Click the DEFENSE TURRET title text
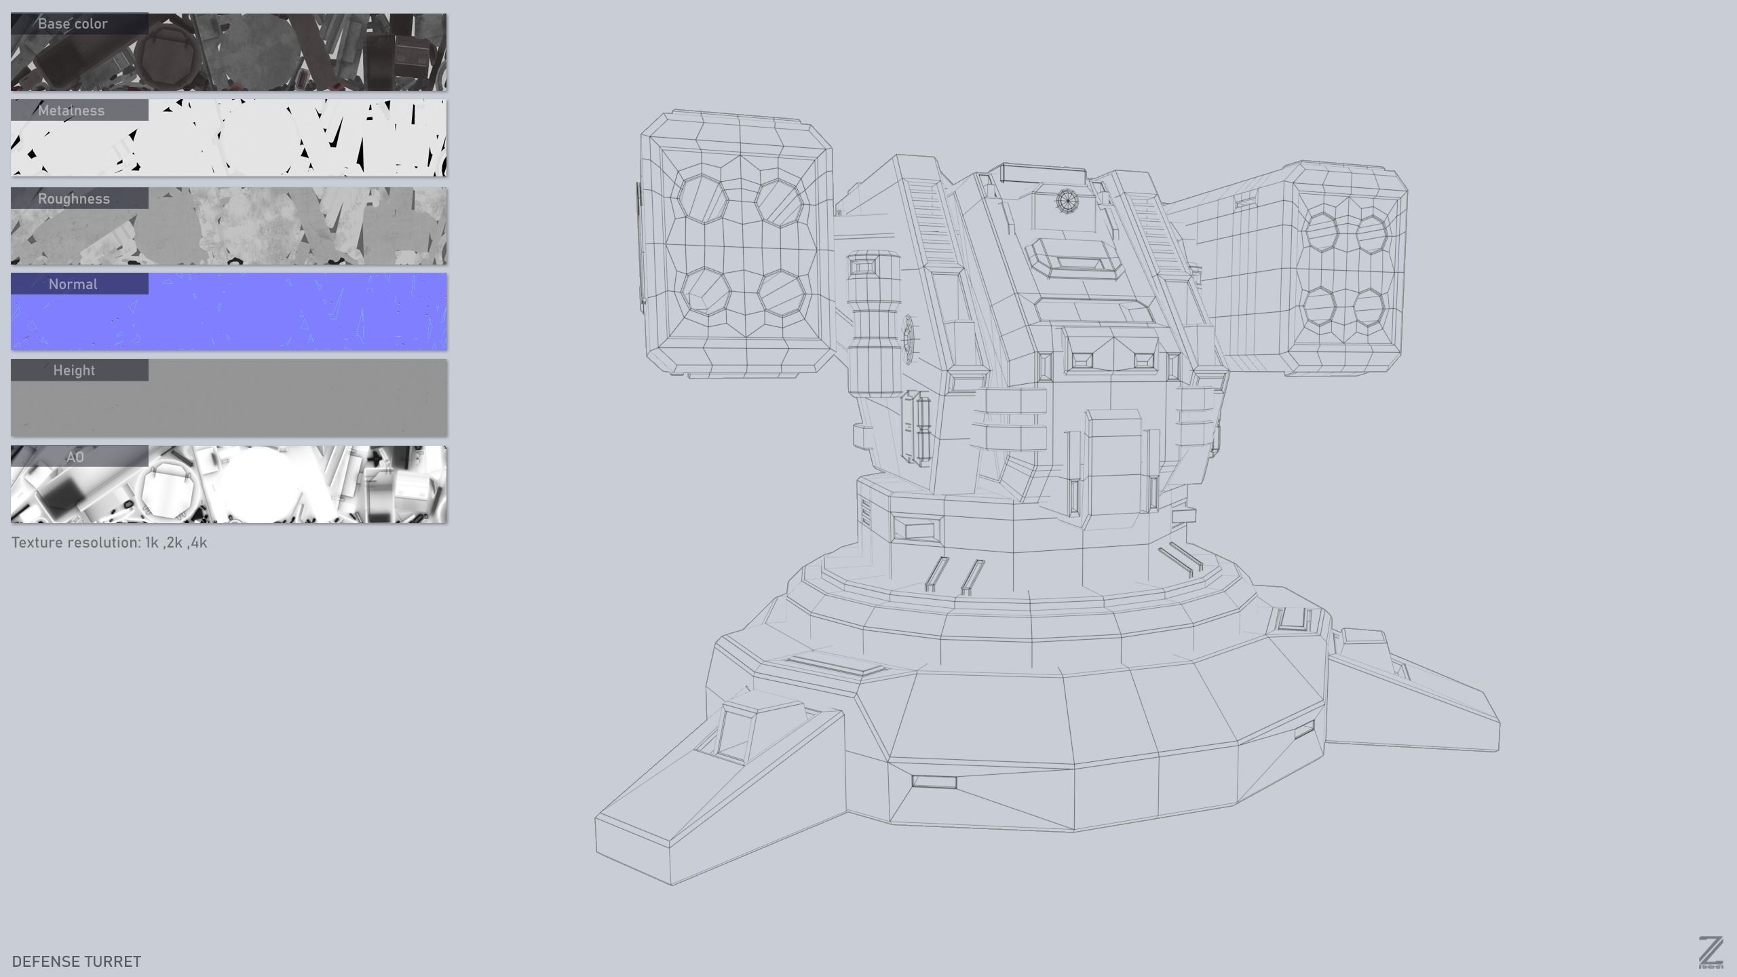 coord(77,961)
